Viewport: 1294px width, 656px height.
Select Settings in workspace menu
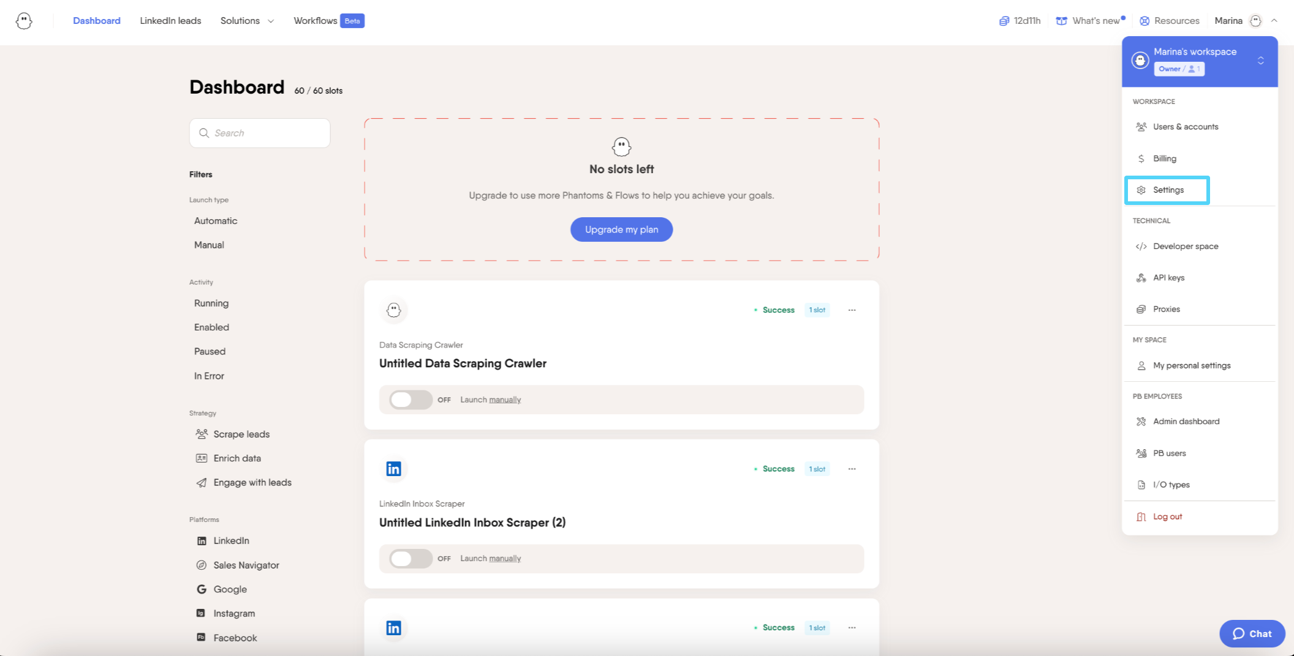click(1167, 190)
